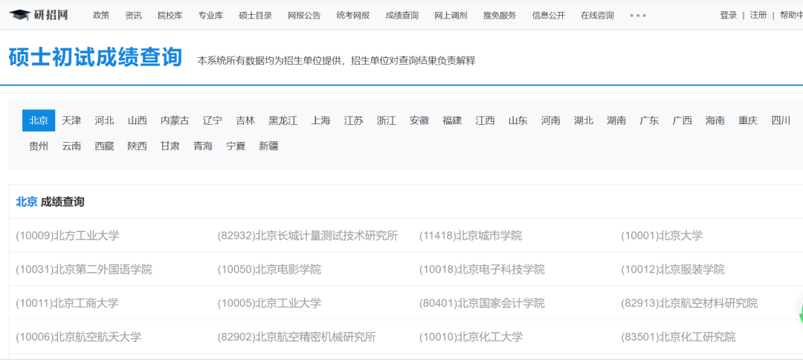
Task: Open (10010)北京化工大学 link
Action: (x=471, y=337)
